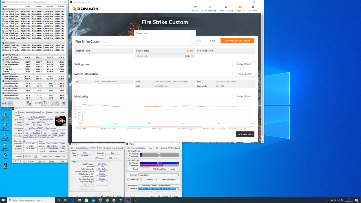Click the Bench CPU button in CPU-Z
Image resolution: width=361 pixels, height=203 pixels.
click(135, 180)
